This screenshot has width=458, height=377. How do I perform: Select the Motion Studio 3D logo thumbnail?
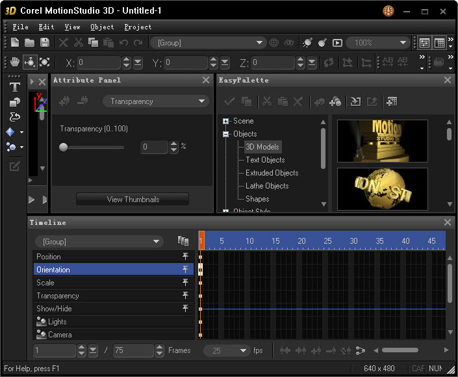point(383,140)
